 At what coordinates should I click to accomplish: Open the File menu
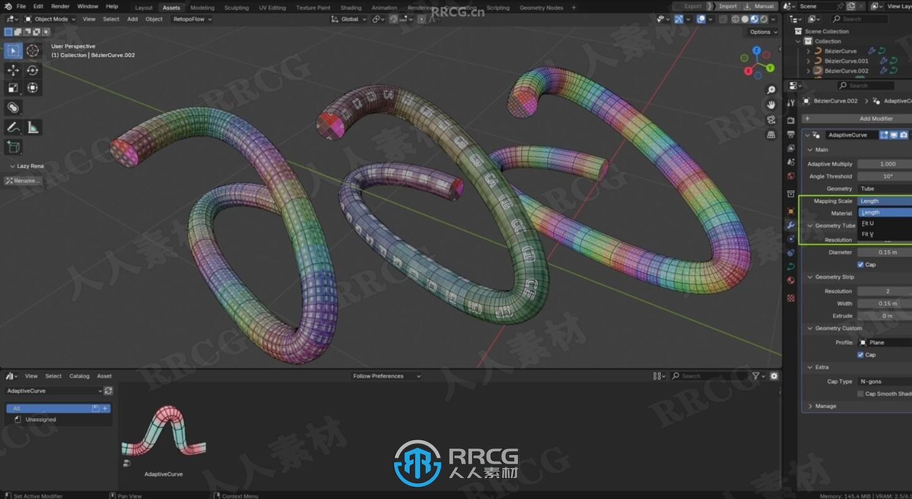click(x=21, y=6)
